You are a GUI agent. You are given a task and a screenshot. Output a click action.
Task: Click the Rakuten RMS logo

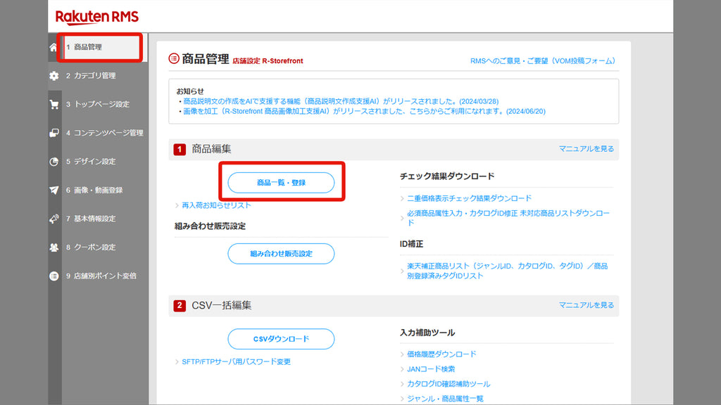click(x=97, y=17)
